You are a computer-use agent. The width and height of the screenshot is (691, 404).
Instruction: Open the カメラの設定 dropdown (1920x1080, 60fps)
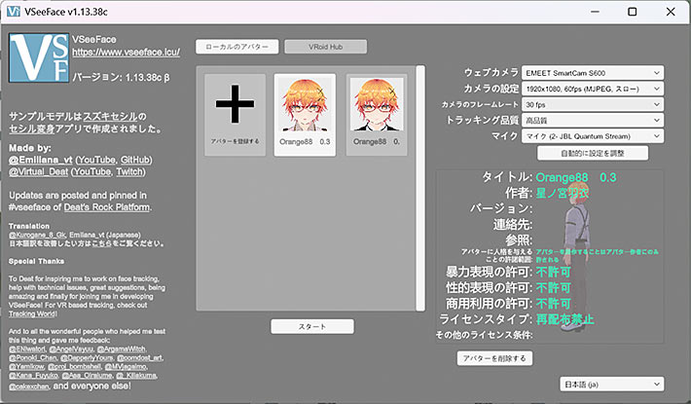point(593,89)
